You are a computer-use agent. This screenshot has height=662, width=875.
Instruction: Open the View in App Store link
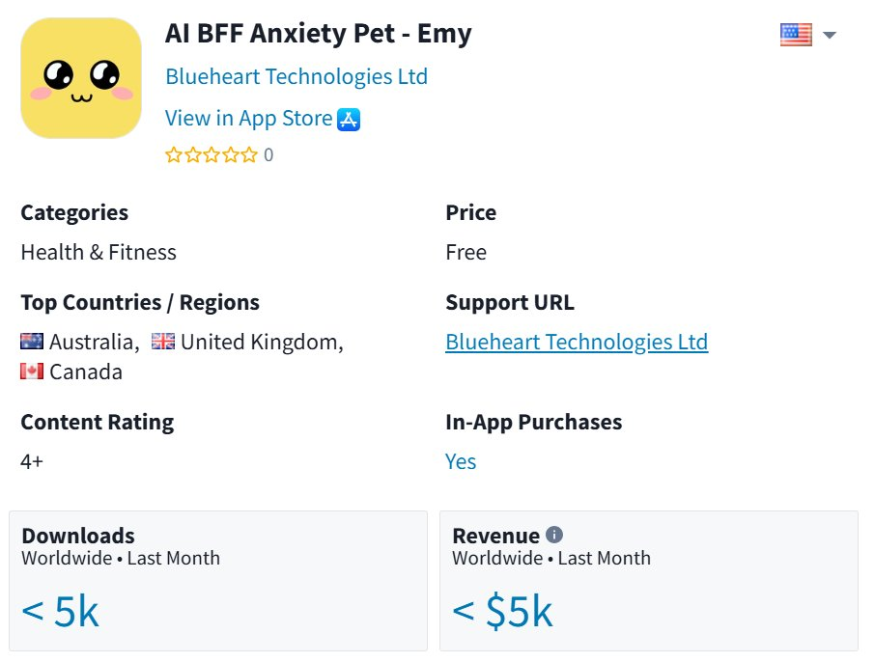pyautogui.click(x=248, y=119)
